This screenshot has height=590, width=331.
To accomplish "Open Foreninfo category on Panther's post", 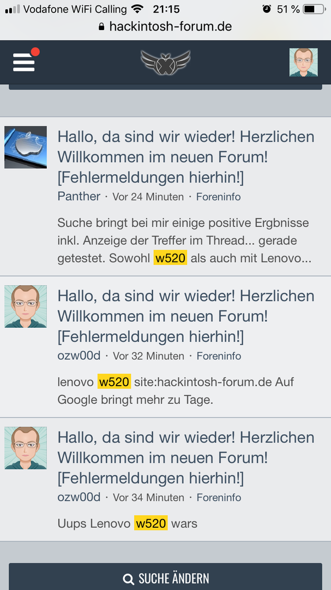I will click(x=218, y=197).
